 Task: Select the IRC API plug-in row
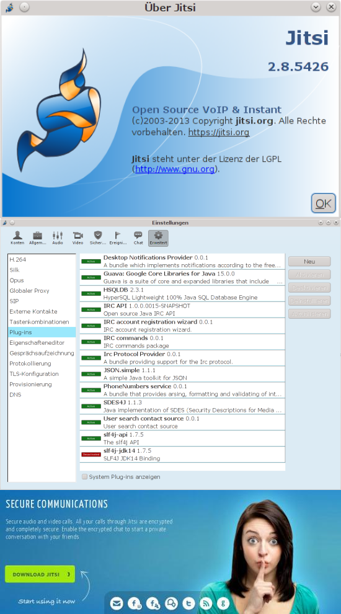[182, 309]
